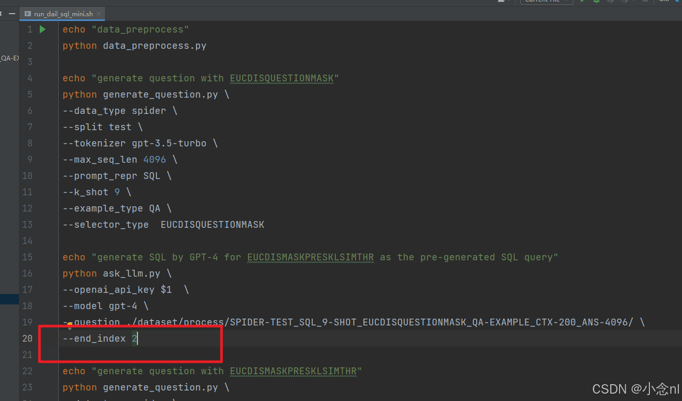
Task: Select the run_dail_sql_mini.sh tab
Action: coord(63,14)
